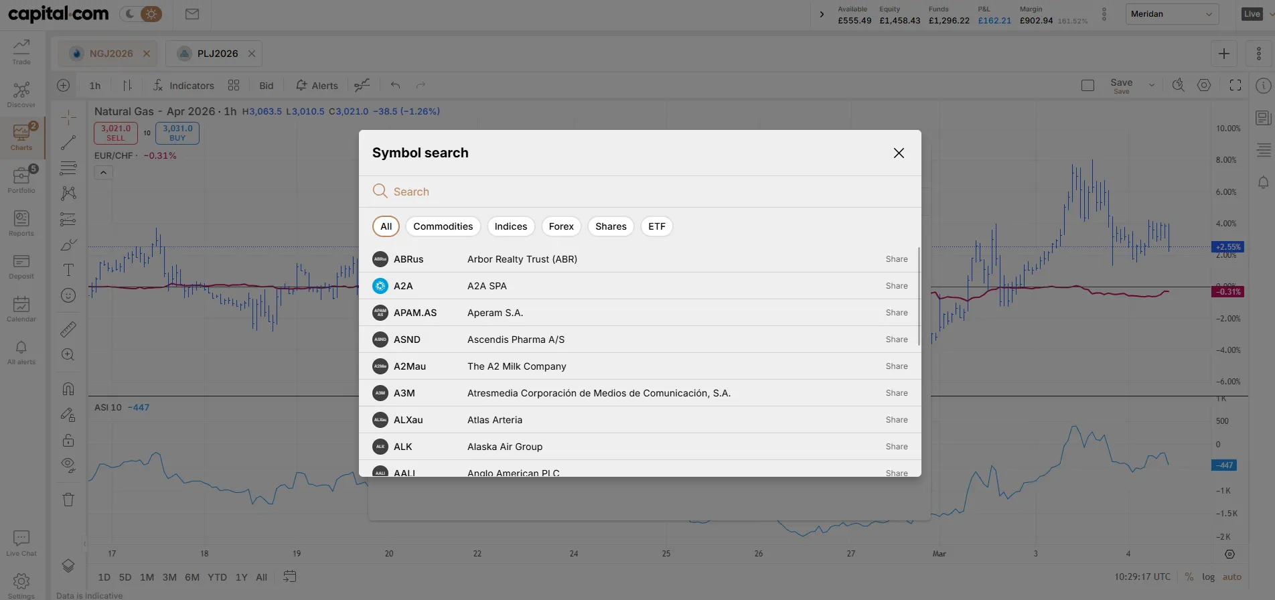
Task: Toggle the magnet snap mode
Action: [x=68, y=389]
